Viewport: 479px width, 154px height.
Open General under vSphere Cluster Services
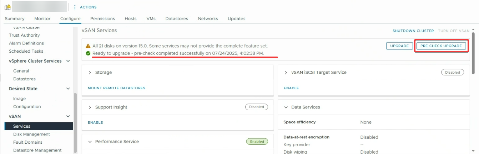[21, 71]
